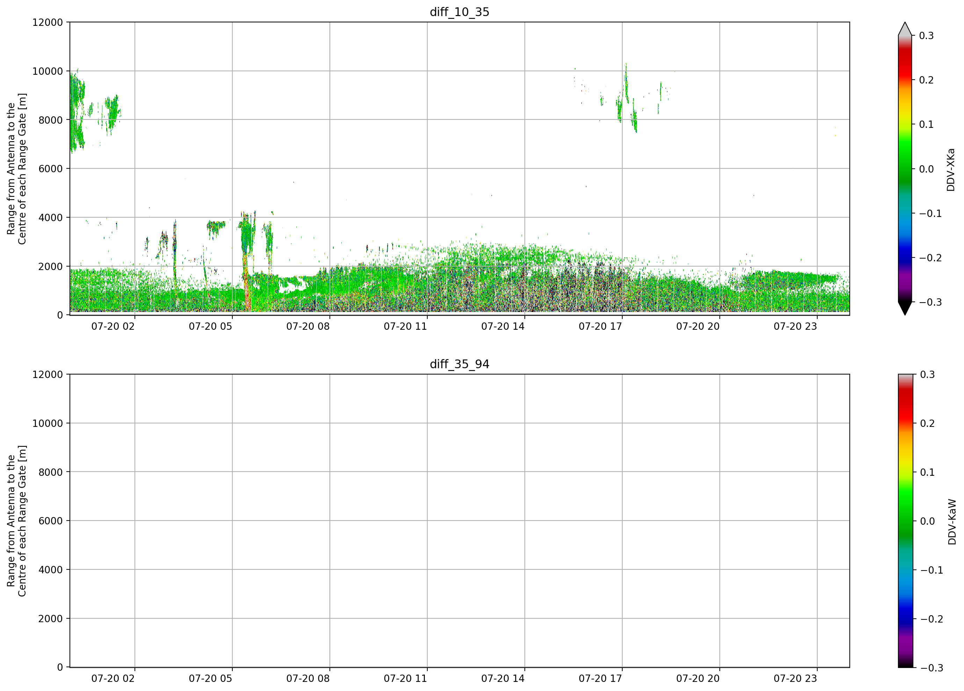
Task: Click the 8000 y-tick of diff_35_94 plot
Action: [51, 472]
